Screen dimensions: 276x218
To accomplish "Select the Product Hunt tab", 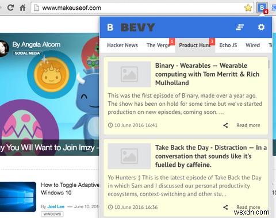I will [195, 45].
